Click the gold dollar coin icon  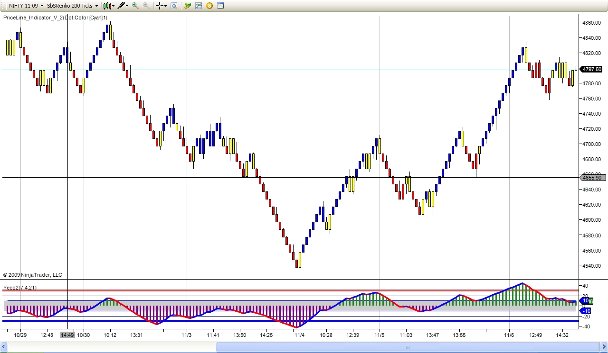coord(209,6)
